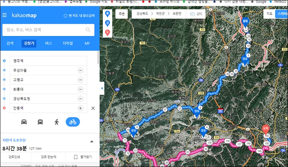Open the 보문면 area dropdown
The width and height of the screenshot is (288, 167).
point(177,14)
